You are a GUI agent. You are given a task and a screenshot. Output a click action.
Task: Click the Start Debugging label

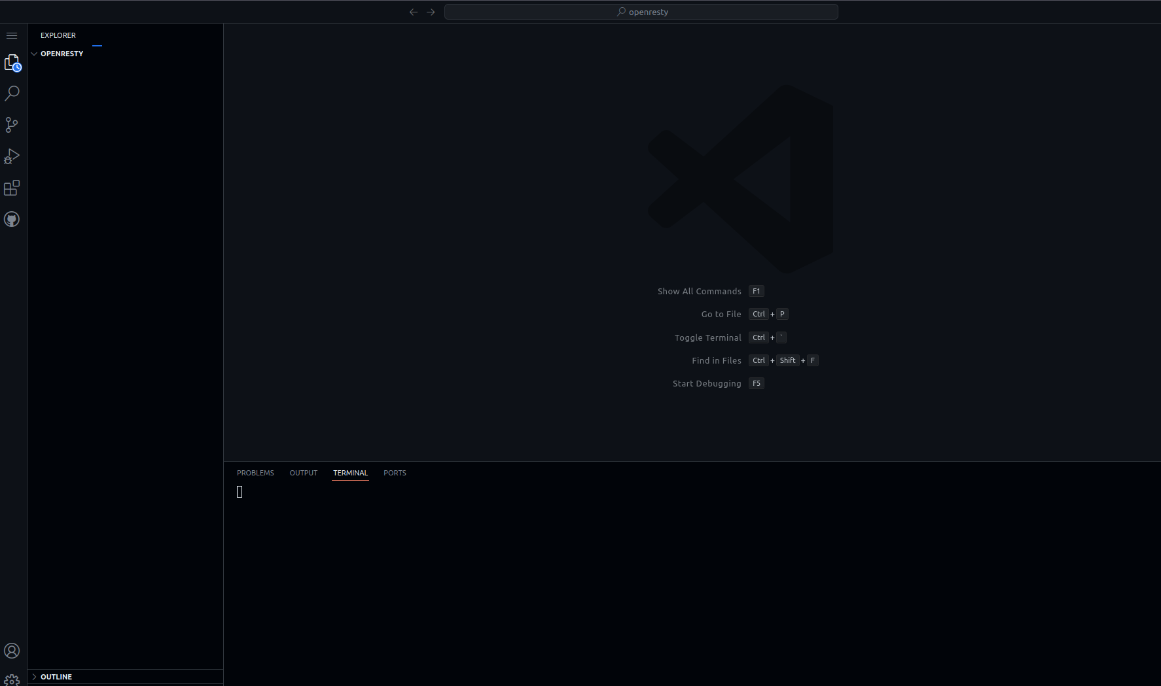707,384
